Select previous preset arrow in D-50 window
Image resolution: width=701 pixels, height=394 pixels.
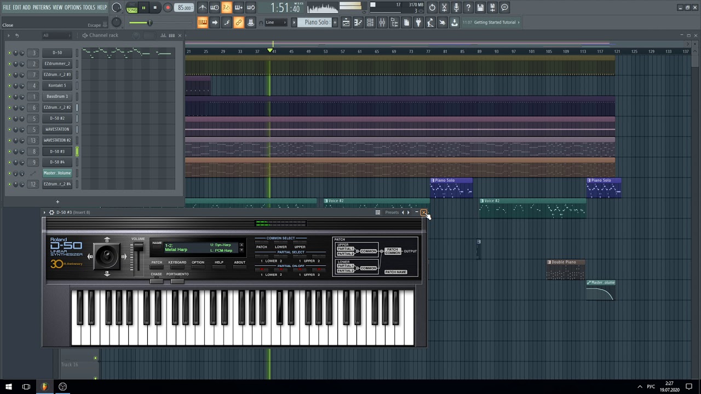pyautogui.click(x=403, y=212)
